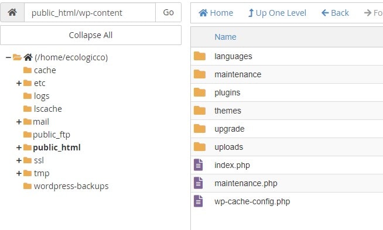Click the uploads folder icon
The image size is (383, 230).
[x=200, y=146]
